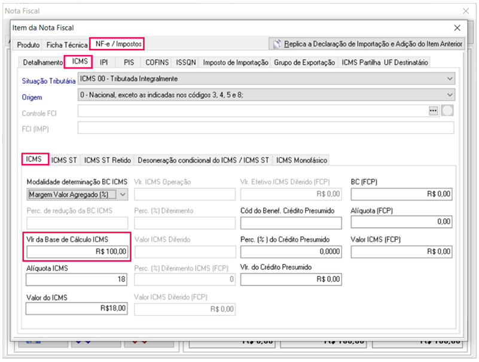Go to the COFINS tab
479x362 pixels.
click(x=158, y=62)
